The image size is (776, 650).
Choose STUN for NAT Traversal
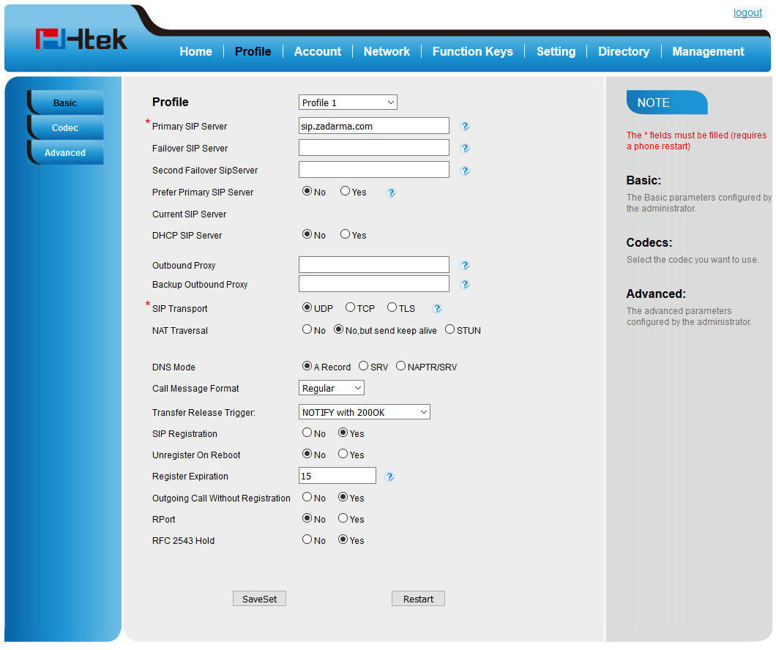(x=449, y=330)
